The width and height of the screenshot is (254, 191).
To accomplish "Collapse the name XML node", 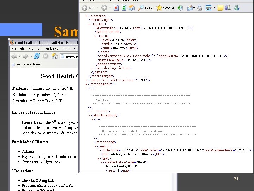I will (x=95, y=36).
